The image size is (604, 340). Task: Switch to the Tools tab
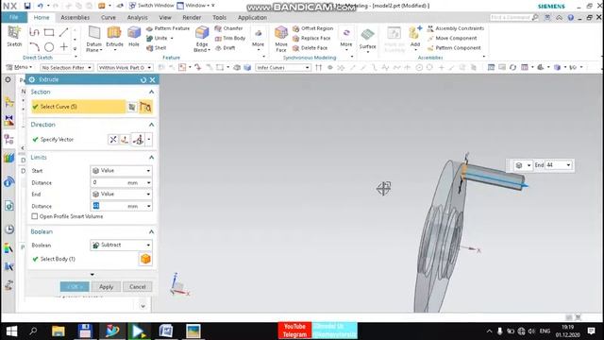click(219, 17)
